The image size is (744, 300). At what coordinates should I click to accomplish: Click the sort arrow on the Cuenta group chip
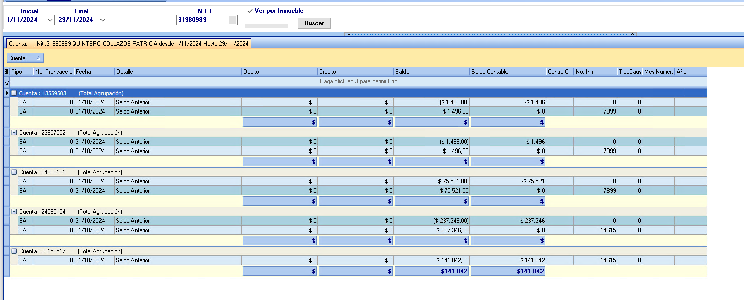(38, 58)
